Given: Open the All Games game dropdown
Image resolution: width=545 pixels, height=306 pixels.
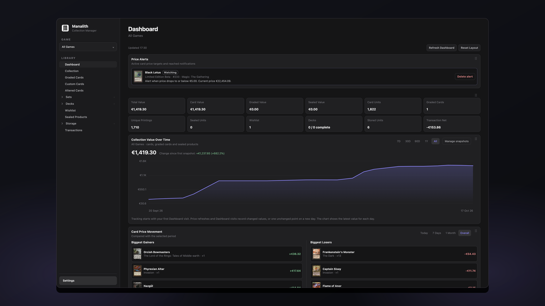Looking at the screenshot, I should click(88, 47).
